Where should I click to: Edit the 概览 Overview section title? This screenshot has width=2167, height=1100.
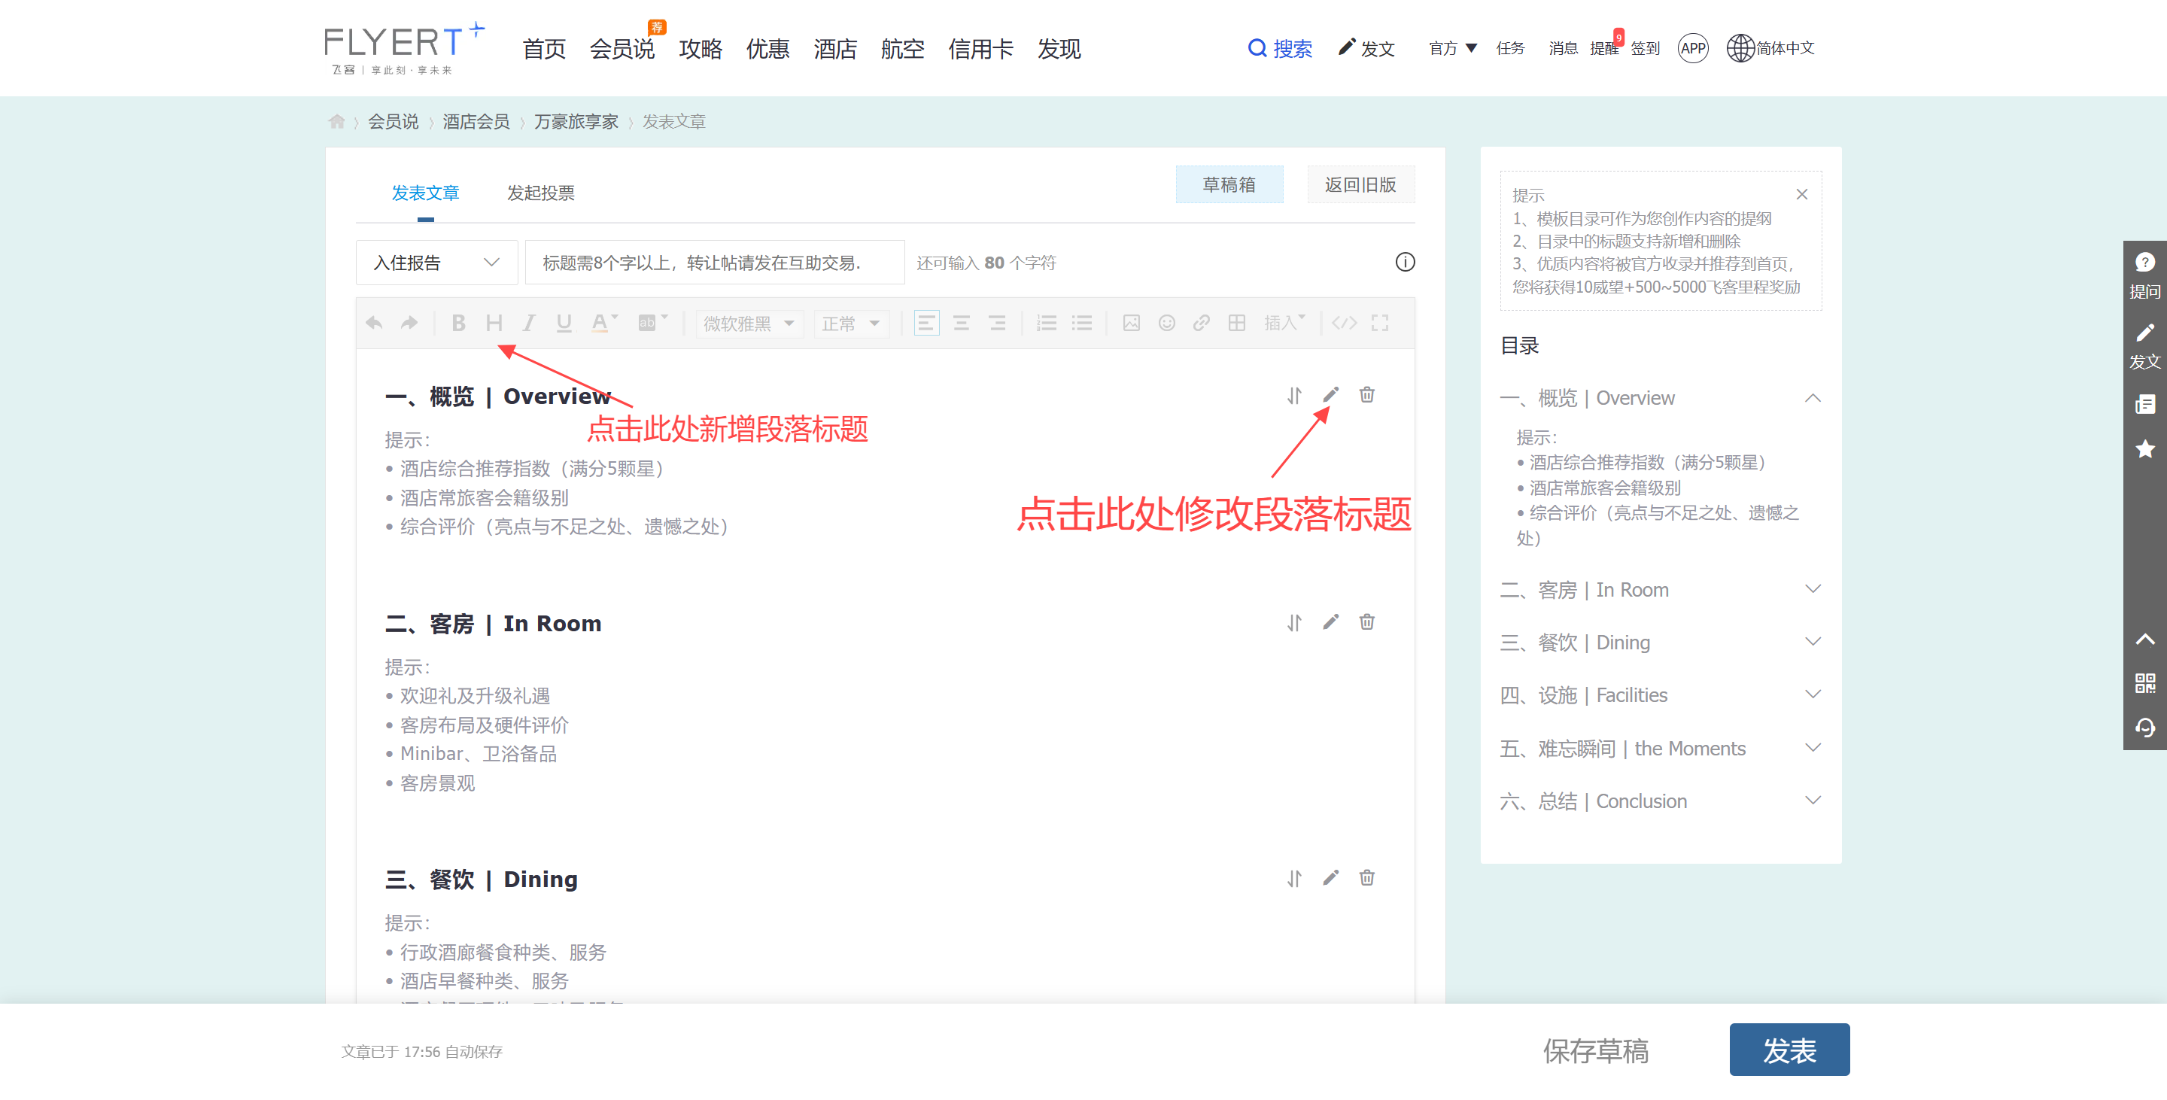click(1331, 394)
